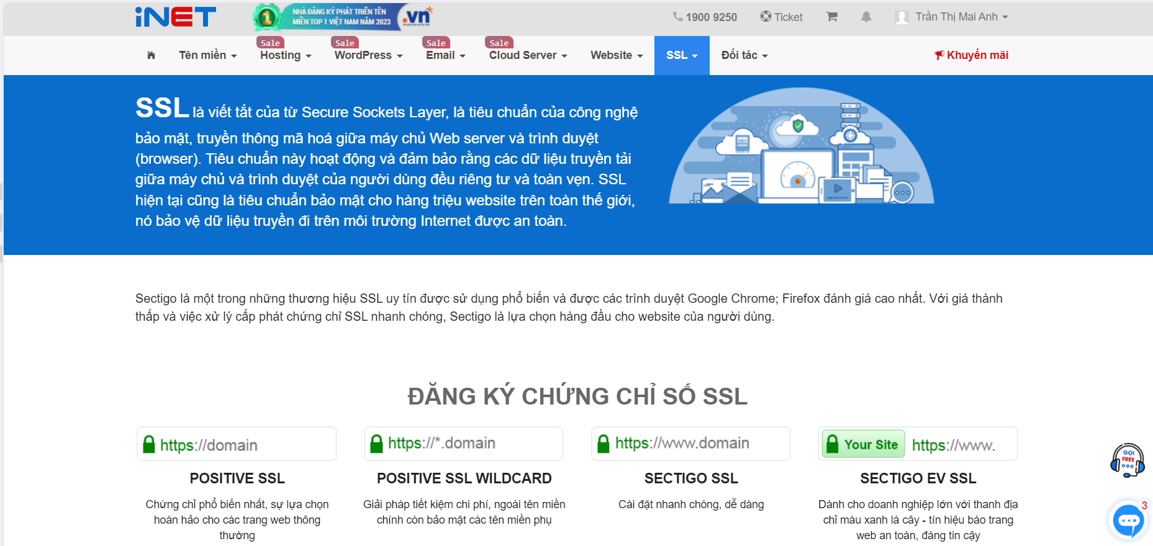The height and width of the screenshot is (546, 1153).
Task: Click the Sale badge above Hosting
Action: (x=270, y=43)
